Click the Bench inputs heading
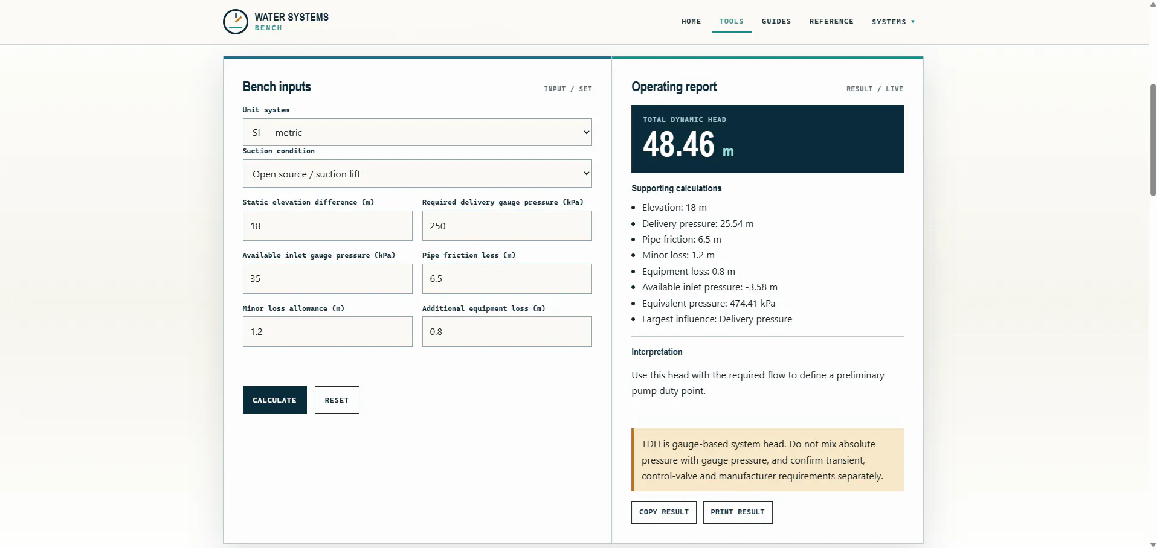Screen dimensions: 1157x548 [x=277, y=87]
